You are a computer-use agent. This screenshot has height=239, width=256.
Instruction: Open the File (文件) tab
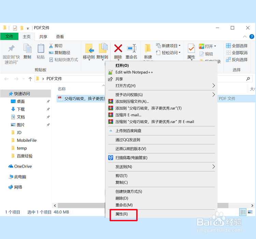click(9, 37)
